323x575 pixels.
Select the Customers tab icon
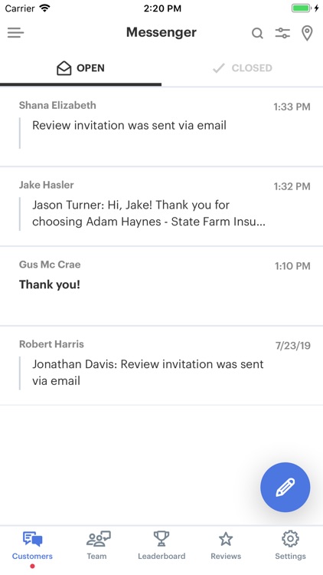(32, 539)
